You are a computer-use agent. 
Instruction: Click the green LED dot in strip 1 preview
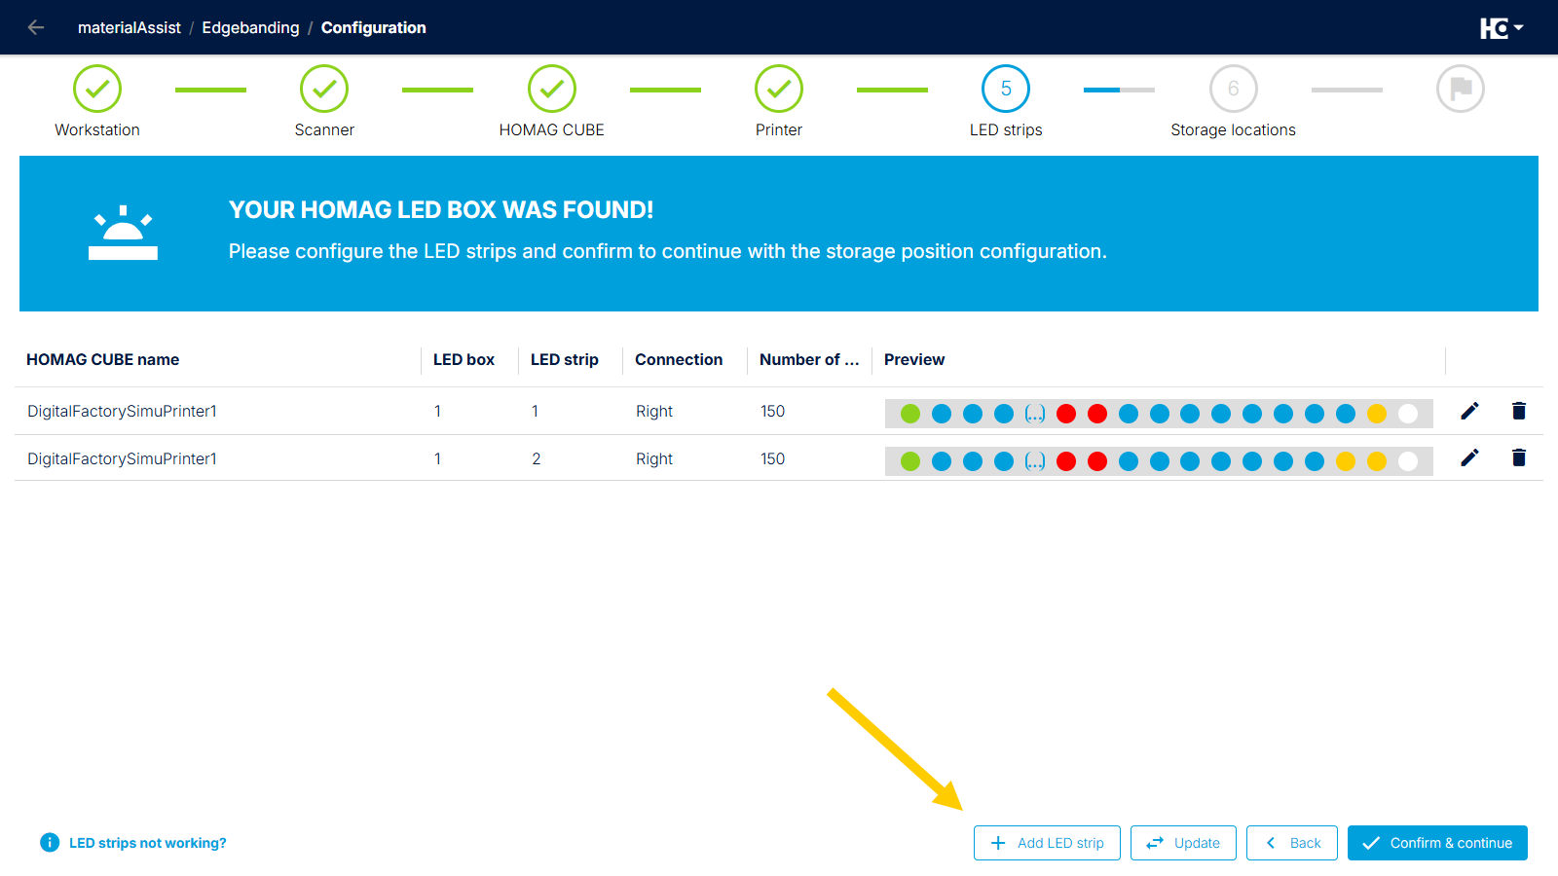pos(910,414)
